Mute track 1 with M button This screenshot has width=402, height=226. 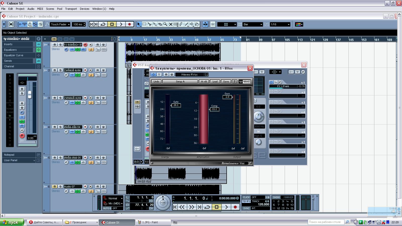pyautogui.click(x=55, y=45)
